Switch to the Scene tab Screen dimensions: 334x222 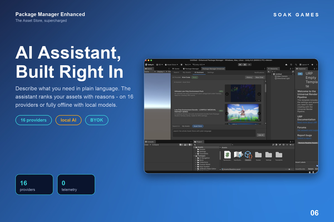coord(176,69)
